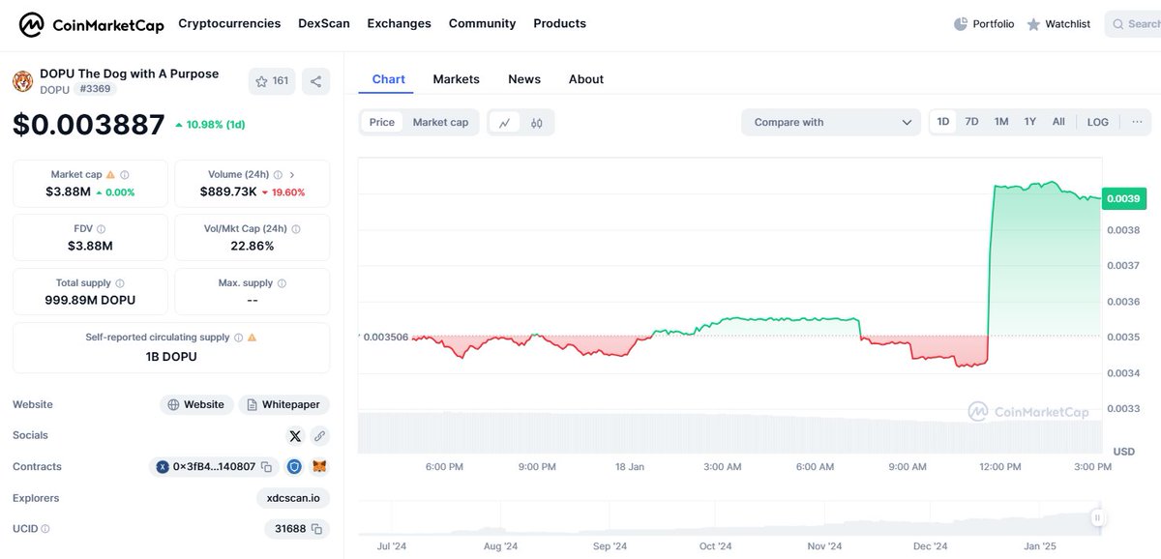The width and height of the screenshot is (1161, 559).
Task: Click the blue shield security icon
Action: click(295, 467)
